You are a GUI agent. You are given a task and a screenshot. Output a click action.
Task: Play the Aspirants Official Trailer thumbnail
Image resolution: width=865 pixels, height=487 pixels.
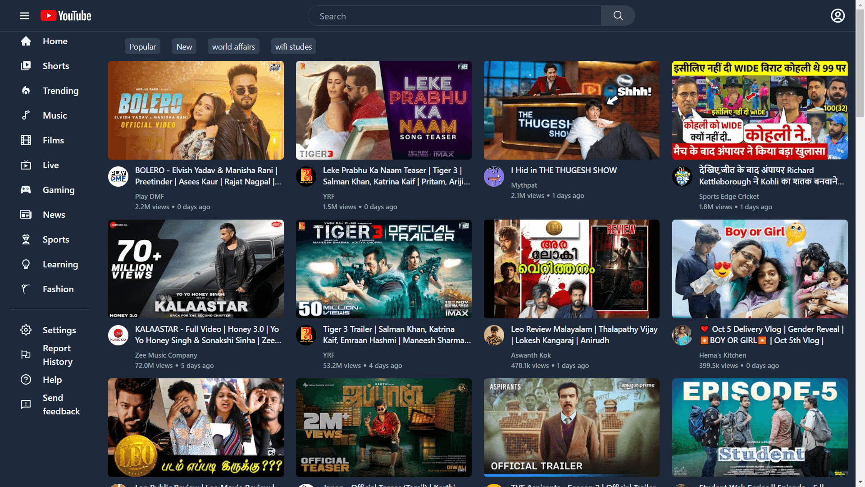point(572,427)
